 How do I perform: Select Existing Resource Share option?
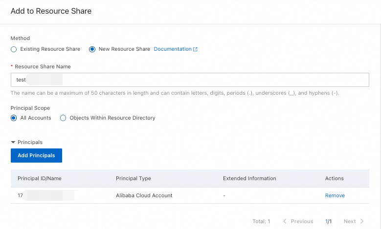[14, 49]
